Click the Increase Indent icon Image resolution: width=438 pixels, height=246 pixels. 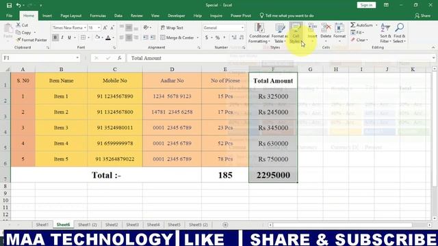tap(153, 38)
